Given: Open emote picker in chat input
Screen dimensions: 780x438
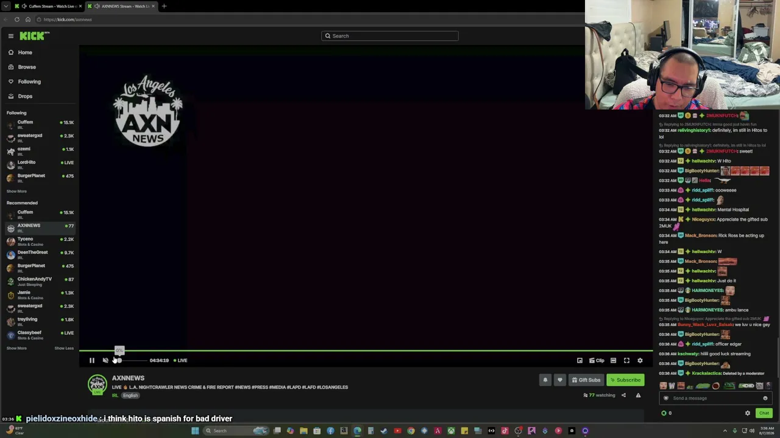Looking at the screenshot, I should point(765,398).
